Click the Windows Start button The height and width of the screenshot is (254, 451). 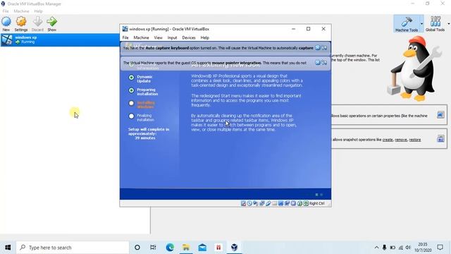[x=8, y=248]
